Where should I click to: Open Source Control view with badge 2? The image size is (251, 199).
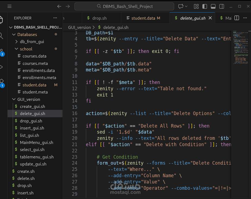tap(2, 52)
